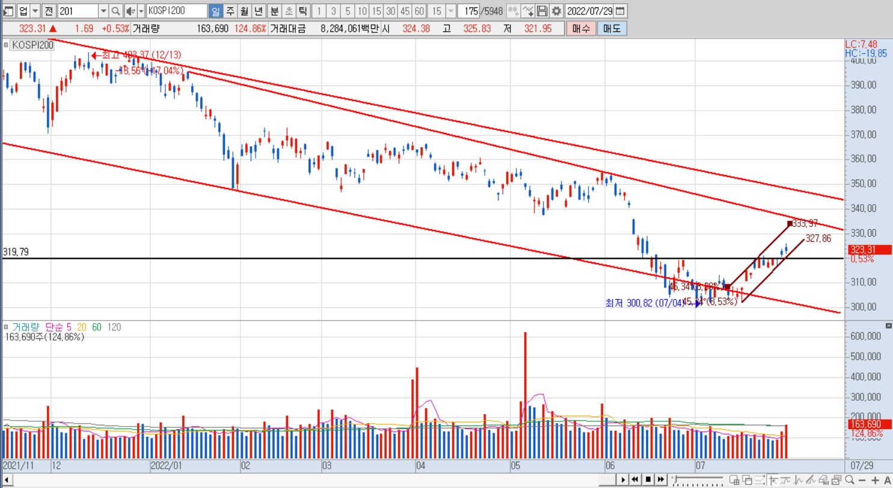893x488 pixels.
Task: Click the speaker sound icon
Action: point(130,11)
